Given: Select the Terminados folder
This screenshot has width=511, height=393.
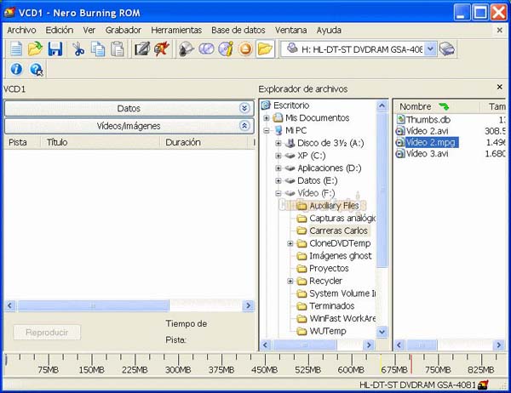Looking at the screenshot, I should coord(332,306).
